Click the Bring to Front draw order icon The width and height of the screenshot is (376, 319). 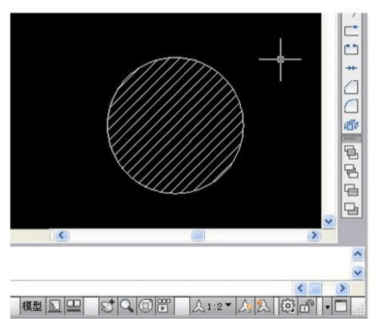pos(351,153)
